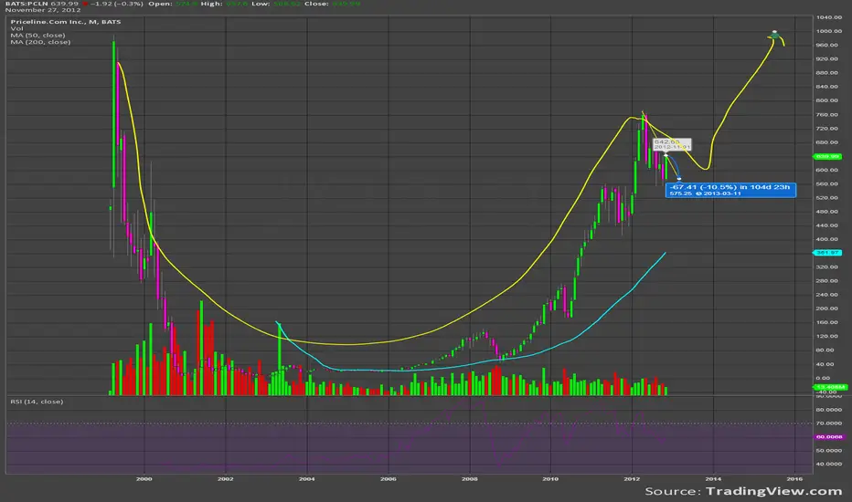Click the 2016 year label on time axis
The image size is (852, 502).
tap(794, 479)
